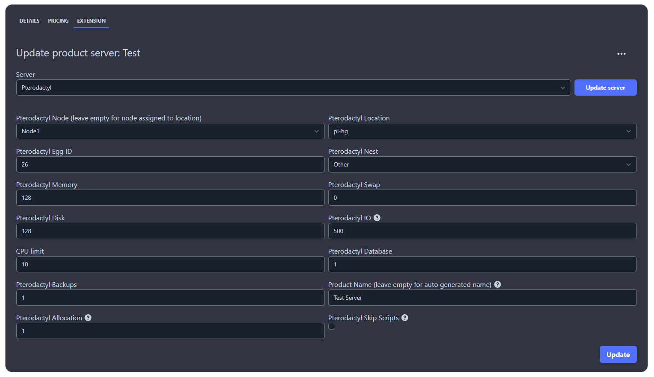Click the Pterodactyl Swap input
Screen dimensions: 654x377
point(482,198)
